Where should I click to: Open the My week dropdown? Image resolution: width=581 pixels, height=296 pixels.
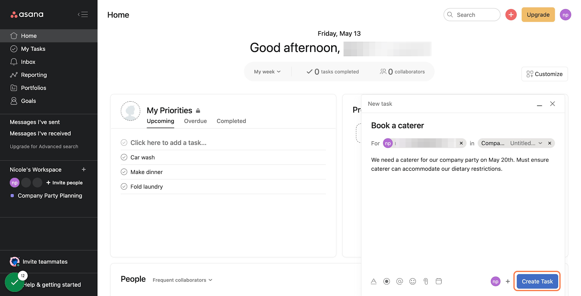pyautogui.click(x=268, y=71)
